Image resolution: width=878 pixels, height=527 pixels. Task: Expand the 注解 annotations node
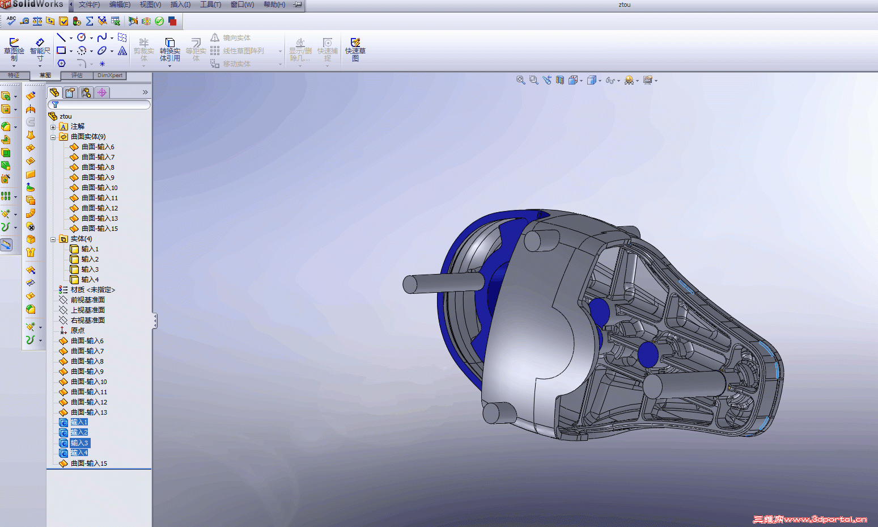pyautogui.click(x=53, y=127)
